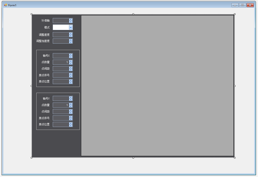Increase 补偿轴 value with up arrow
The image size is (258, 177).
[x=71, y=19]
